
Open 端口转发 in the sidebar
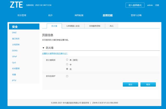(x=16, y=39)
